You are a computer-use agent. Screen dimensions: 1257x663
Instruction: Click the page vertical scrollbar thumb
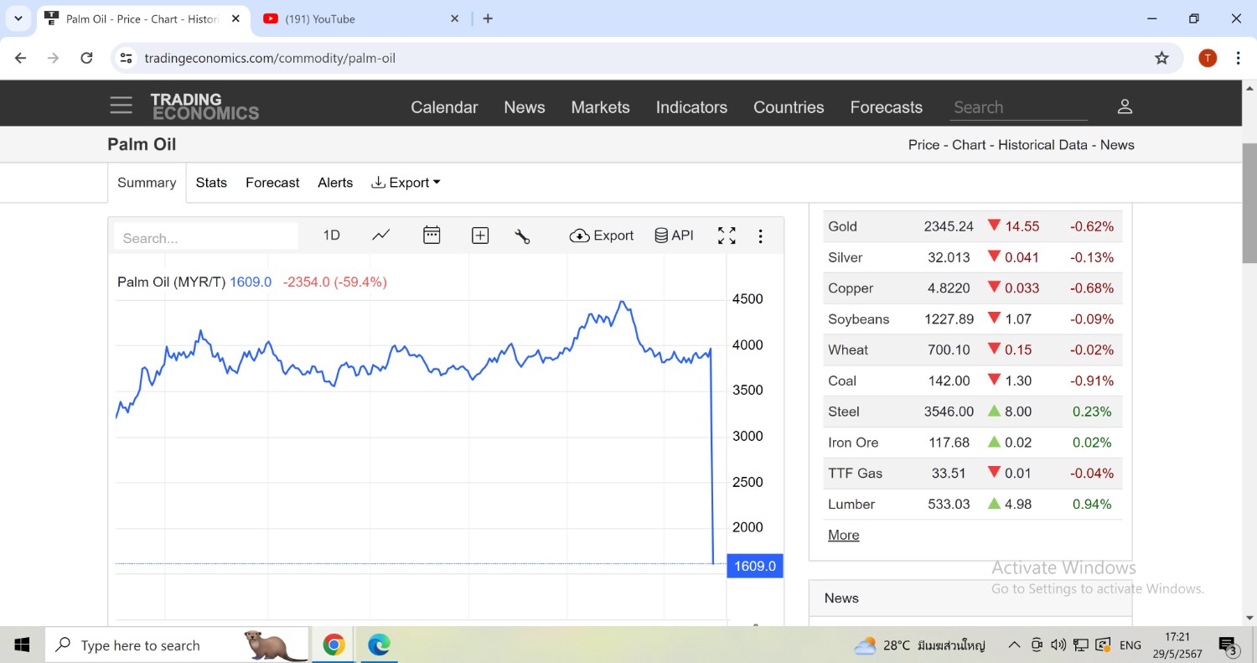[1249, 203]
